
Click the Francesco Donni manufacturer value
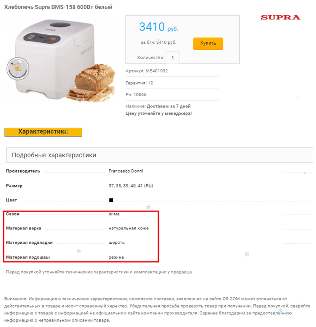pyautogui.click(x=126, y=171)
